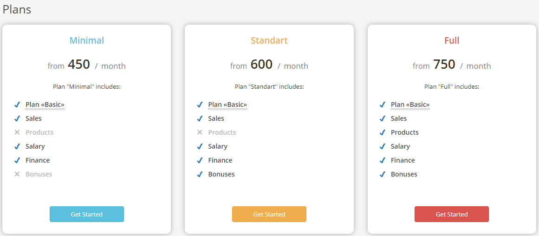
Task: Click the checkmark beside Sales in Minimal plan
Action: 17,118
